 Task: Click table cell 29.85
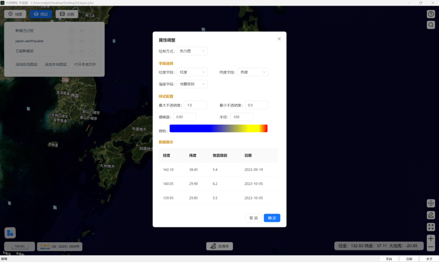(193, 198)
